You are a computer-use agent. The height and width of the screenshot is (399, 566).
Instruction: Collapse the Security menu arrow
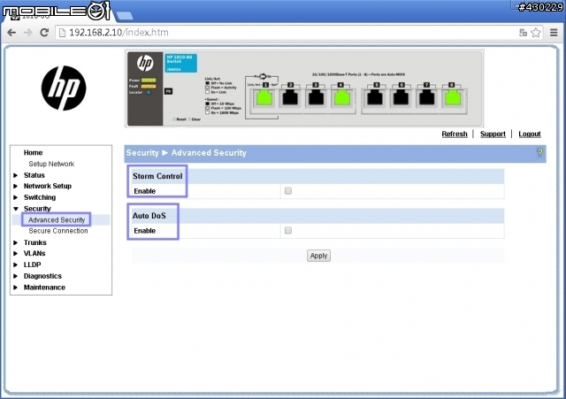(16, 209)
